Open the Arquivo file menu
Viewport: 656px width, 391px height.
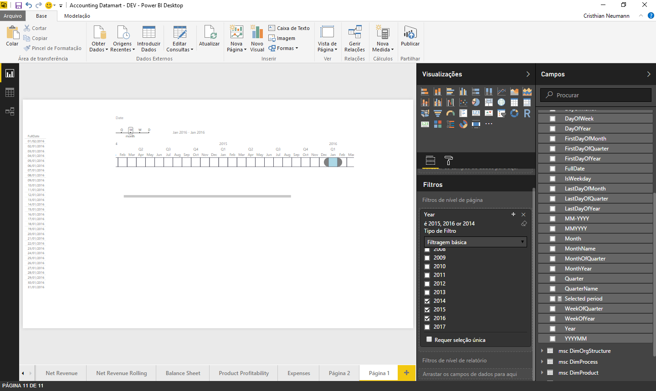pyautogui.click(x=12, y=16)
